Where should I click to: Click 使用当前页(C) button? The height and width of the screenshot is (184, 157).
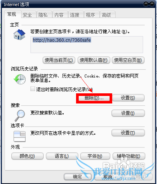(59, 60)
